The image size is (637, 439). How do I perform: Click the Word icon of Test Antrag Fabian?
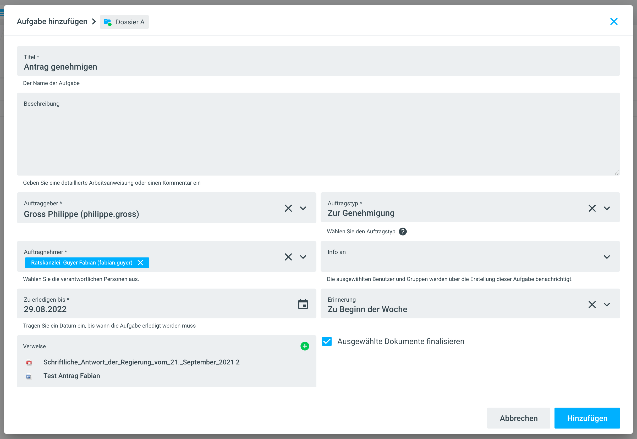click(29, 376)
